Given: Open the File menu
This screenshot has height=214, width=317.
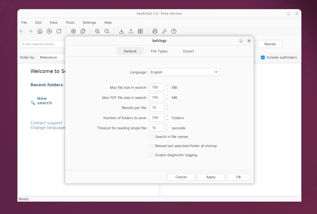Looking at the screenshot, I should pyautogui.click(x=24, y=23).
